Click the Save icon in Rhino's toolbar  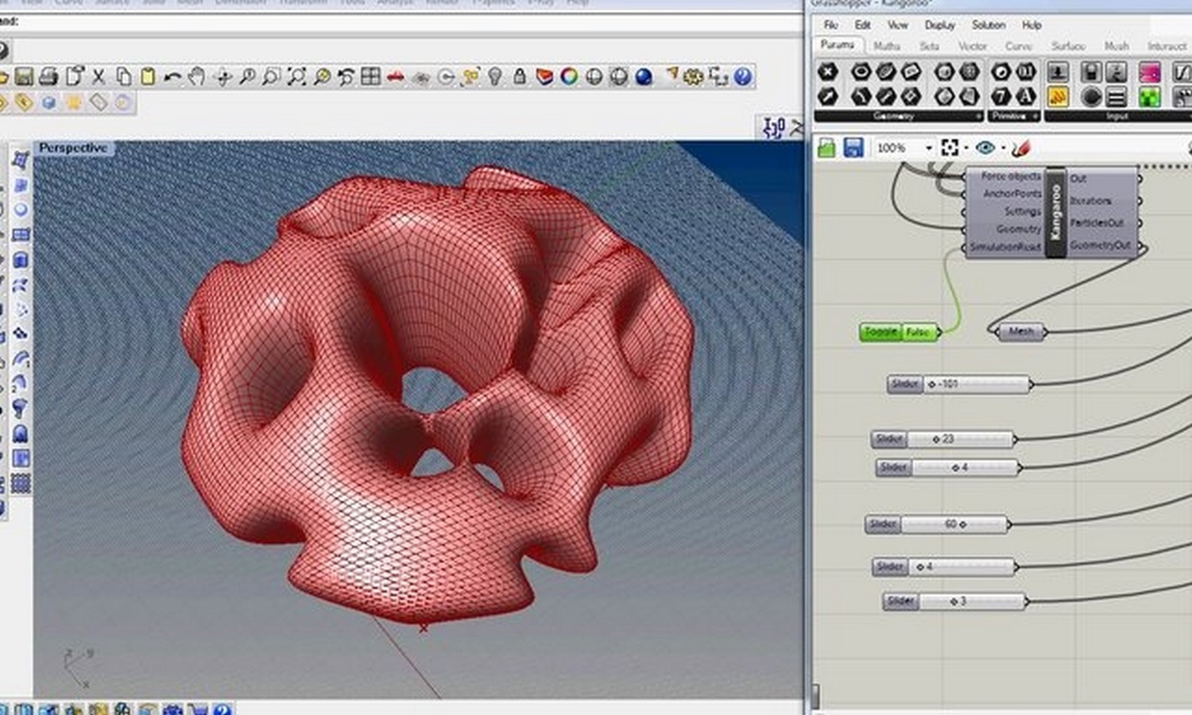(x=24, y=76)
